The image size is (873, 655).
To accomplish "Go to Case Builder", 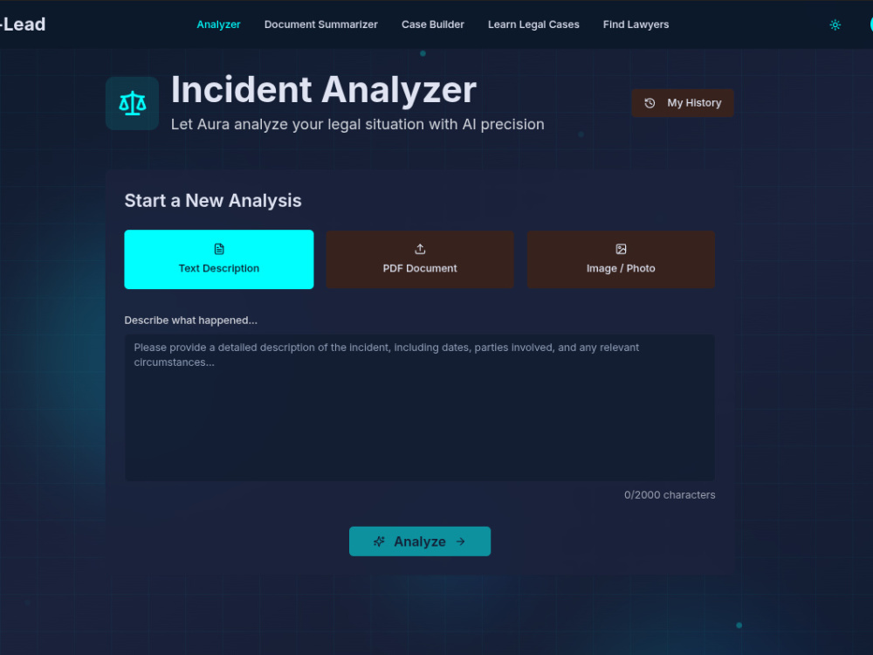I will 433,24.
